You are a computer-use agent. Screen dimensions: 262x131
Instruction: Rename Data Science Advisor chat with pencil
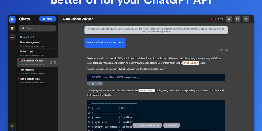[51, 62]
